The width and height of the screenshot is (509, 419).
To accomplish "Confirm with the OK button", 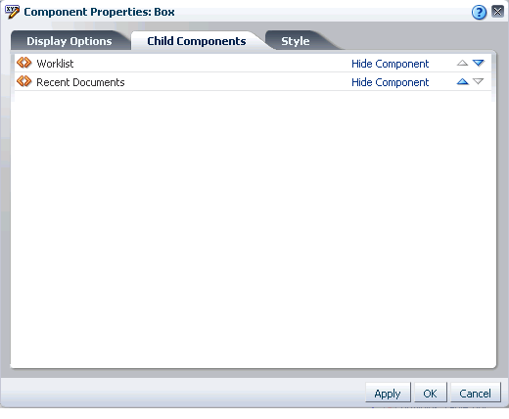I will [x=430, y=394].
